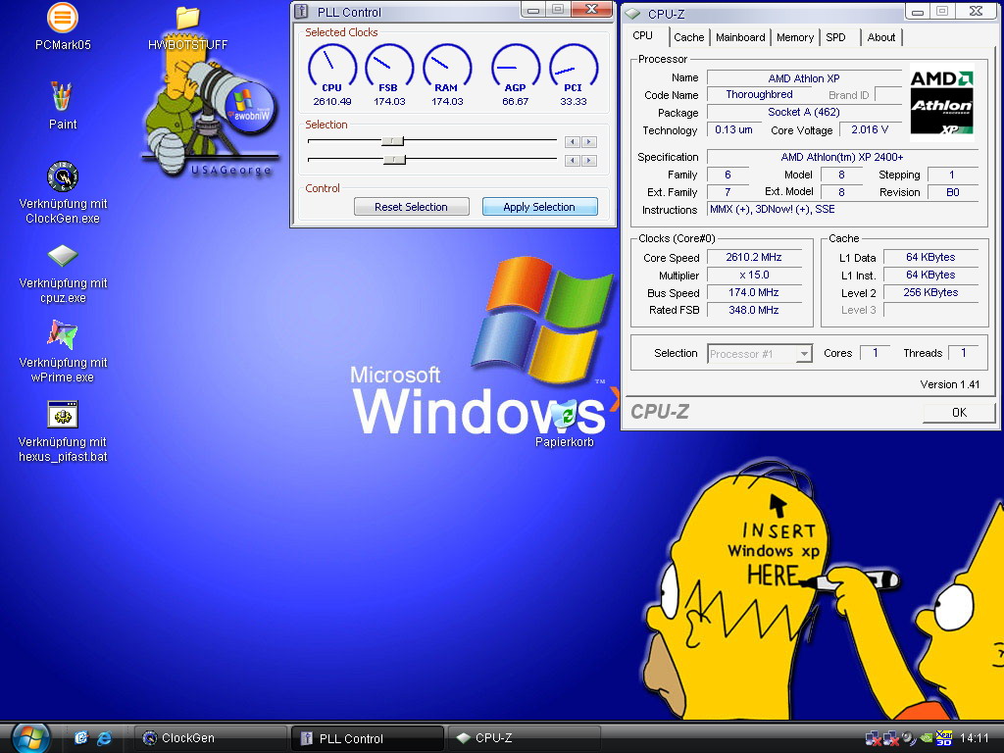The width and height of the screenshot is (1004, 753).
Task: Close the PLL Control window
Action: tap(592, 9)
